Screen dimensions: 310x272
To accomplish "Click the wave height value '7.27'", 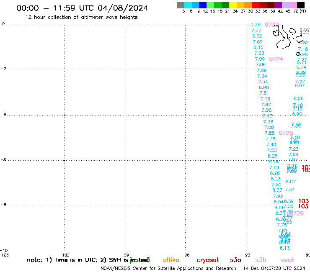I will 300,82.
